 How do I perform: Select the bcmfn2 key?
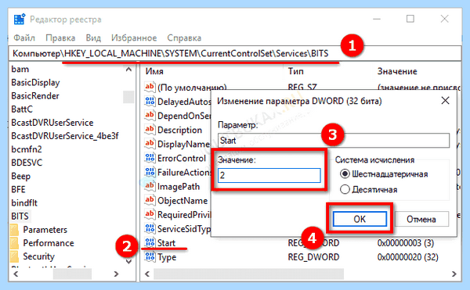click(27, 149)
